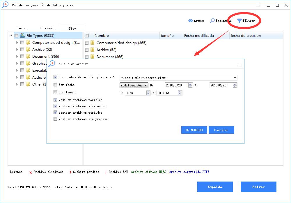Viewport: 291px width, 203px height.
Task: Enable the Por fecha checkbox
Action: tap(55, 85)
